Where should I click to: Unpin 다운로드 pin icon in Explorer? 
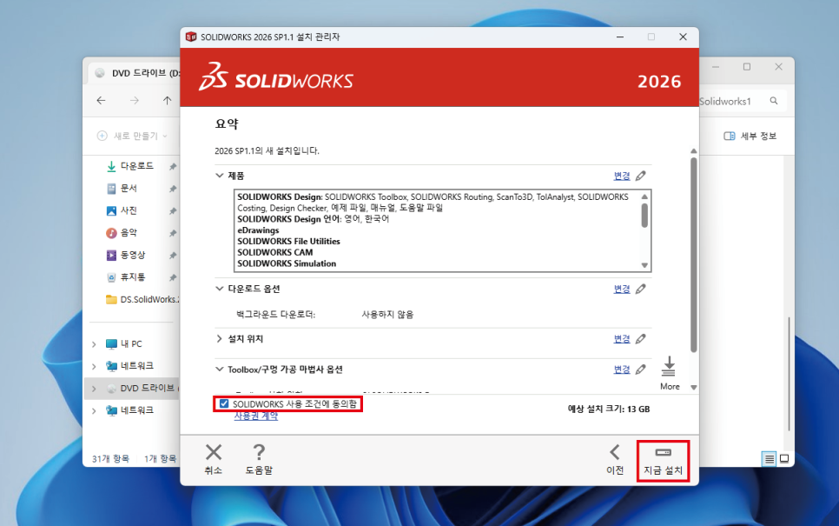[x=173, y=167]
